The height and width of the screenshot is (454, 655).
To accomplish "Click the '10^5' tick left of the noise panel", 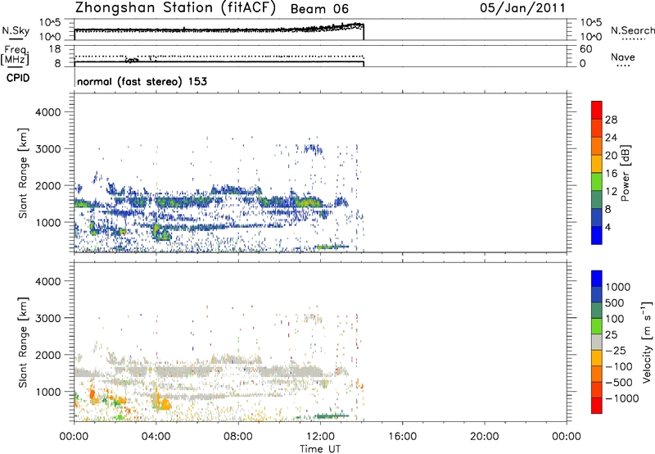I will click(51, 22).
